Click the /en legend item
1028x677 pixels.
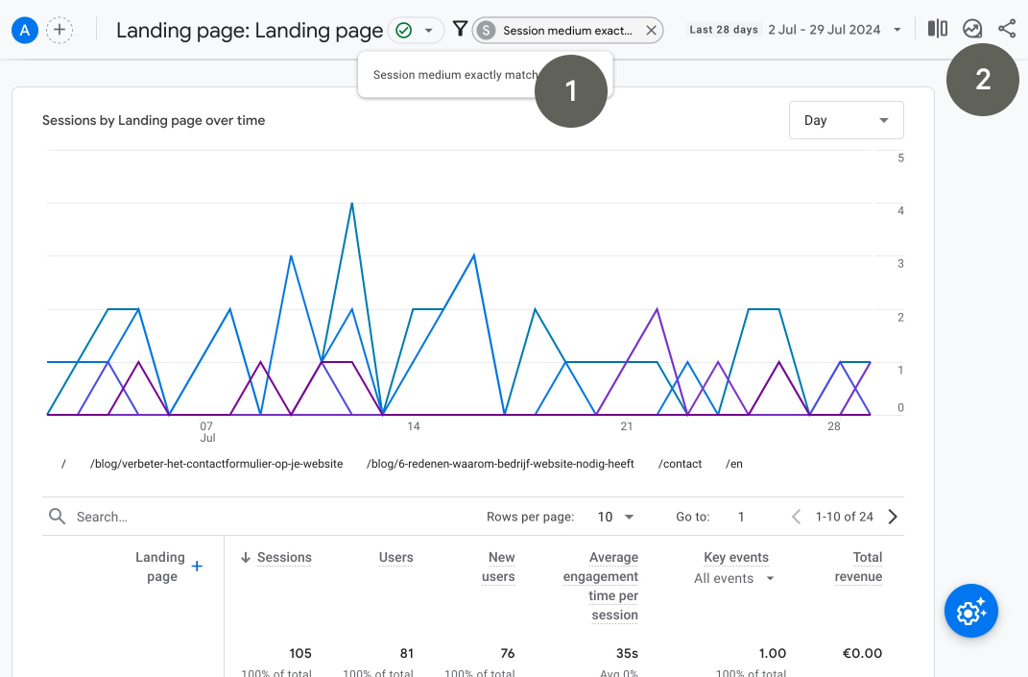click(x=733, y=464)
